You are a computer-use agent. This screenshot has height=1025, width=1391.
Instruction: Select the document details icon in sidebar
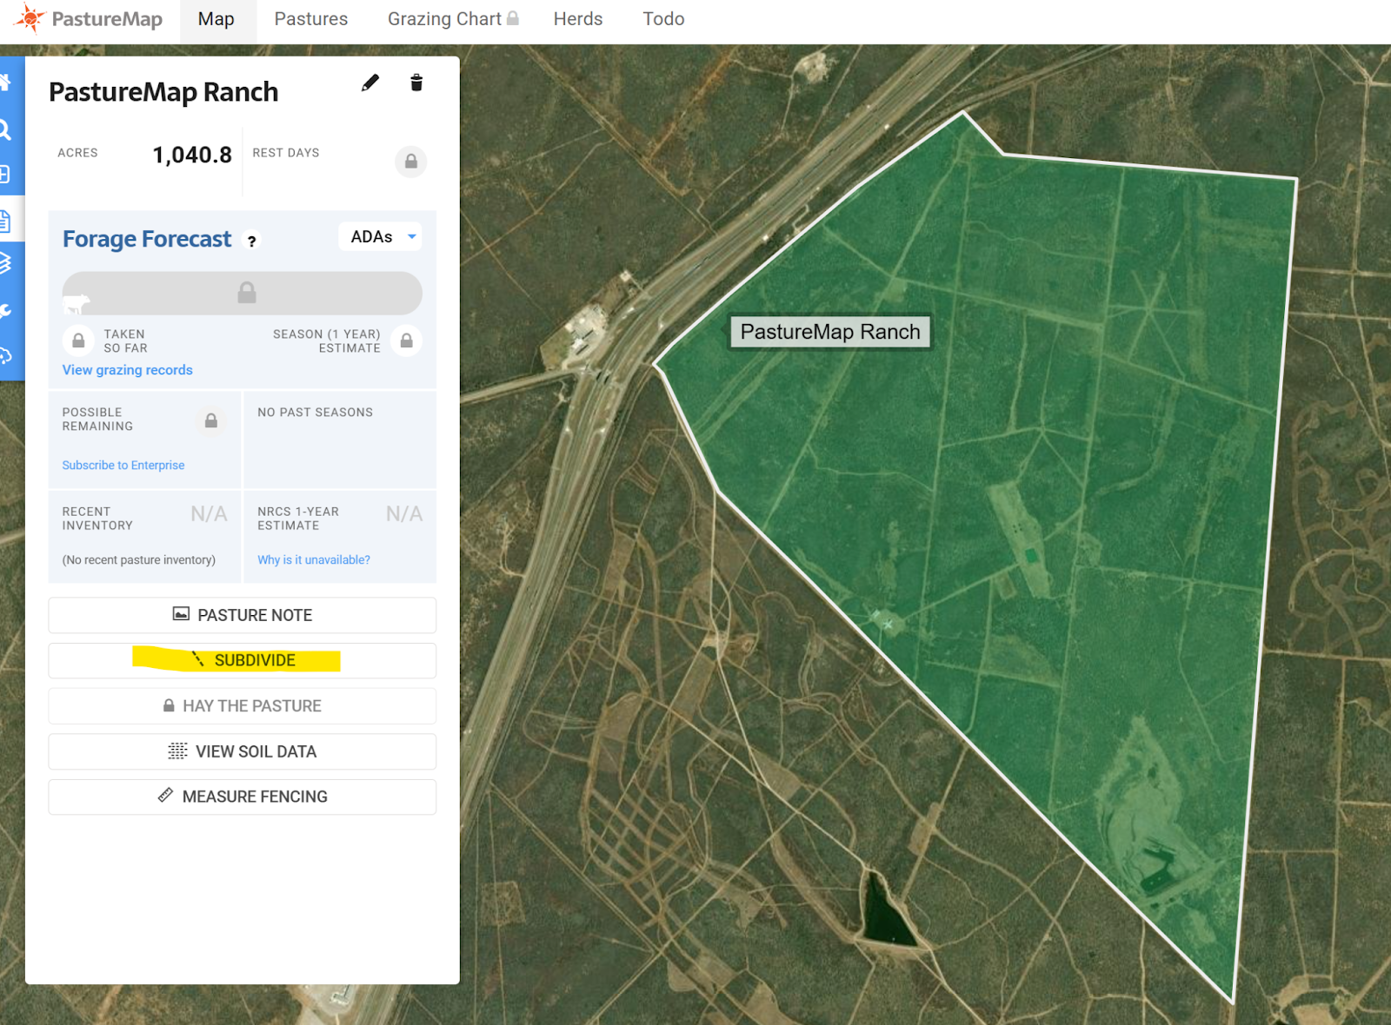click(4, 221)
